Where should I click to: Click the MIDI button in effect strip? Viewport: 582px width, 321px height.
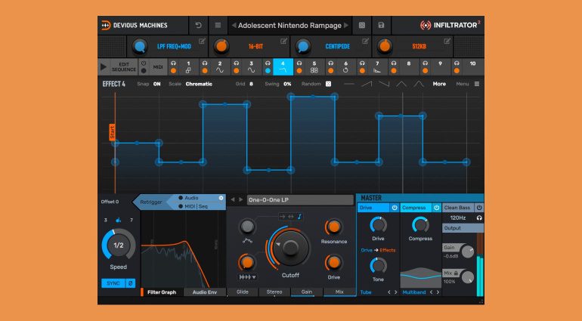(158, 67)
